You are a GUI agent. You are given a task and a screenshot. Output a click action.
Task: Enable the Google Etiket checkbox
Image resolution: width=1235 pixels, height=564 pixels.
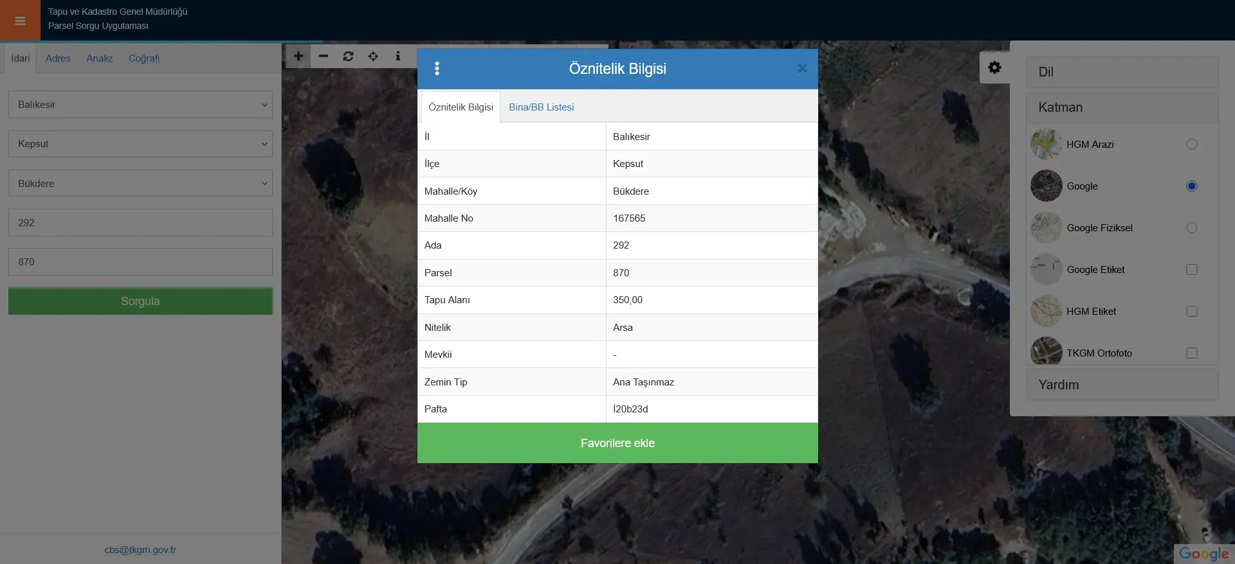[x=1192, y=270]
